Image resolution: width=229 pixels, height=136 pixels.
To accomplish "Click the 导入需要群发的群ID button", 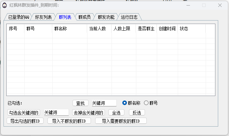I will pos(121,121).
